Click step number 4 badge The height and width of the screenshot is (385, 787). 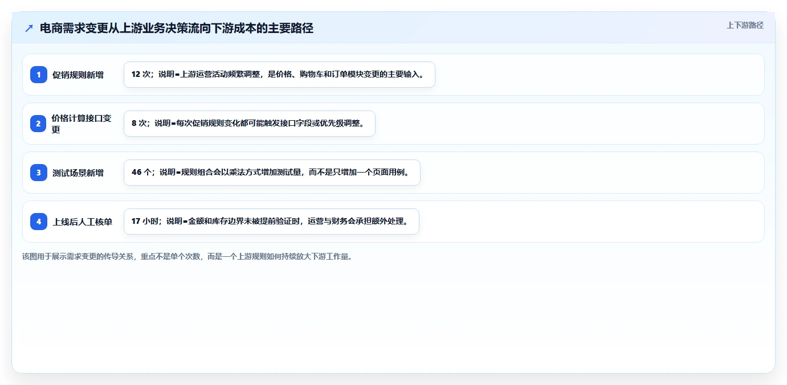click(x=39, y=222)
